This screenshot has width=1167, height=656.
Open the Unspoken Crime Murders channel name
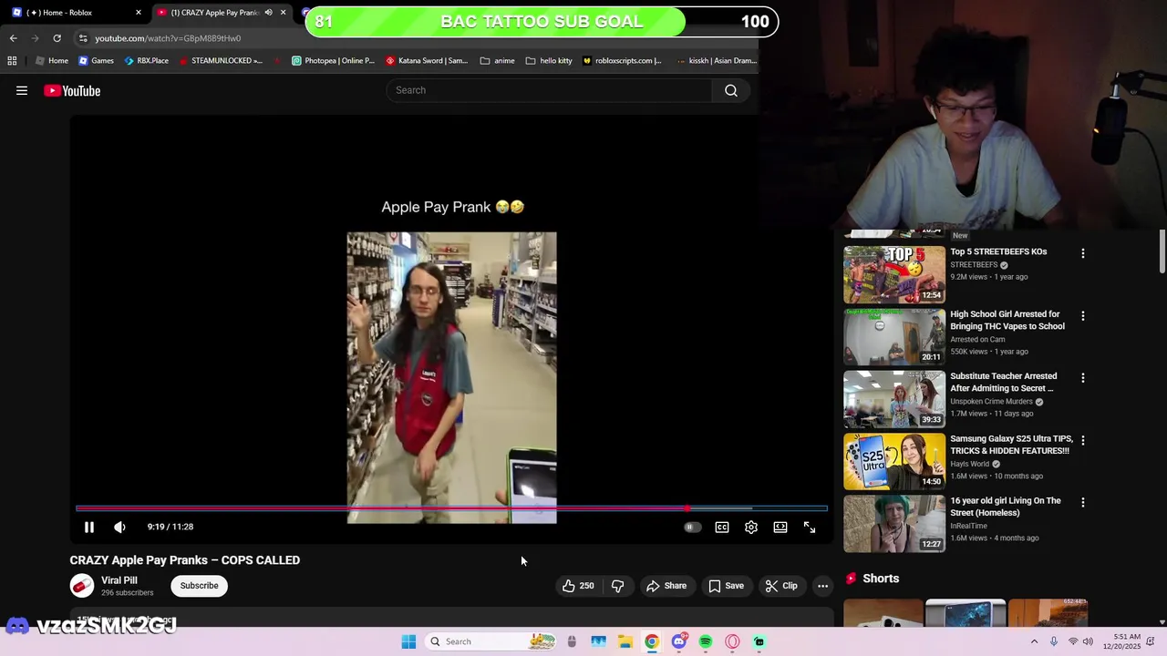point(991,401)
